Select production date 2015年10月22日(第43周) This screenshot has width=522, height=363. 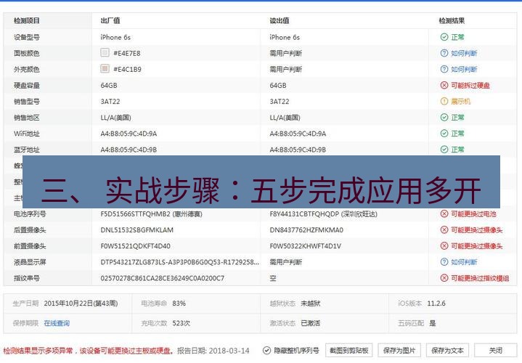click(81, 303)
